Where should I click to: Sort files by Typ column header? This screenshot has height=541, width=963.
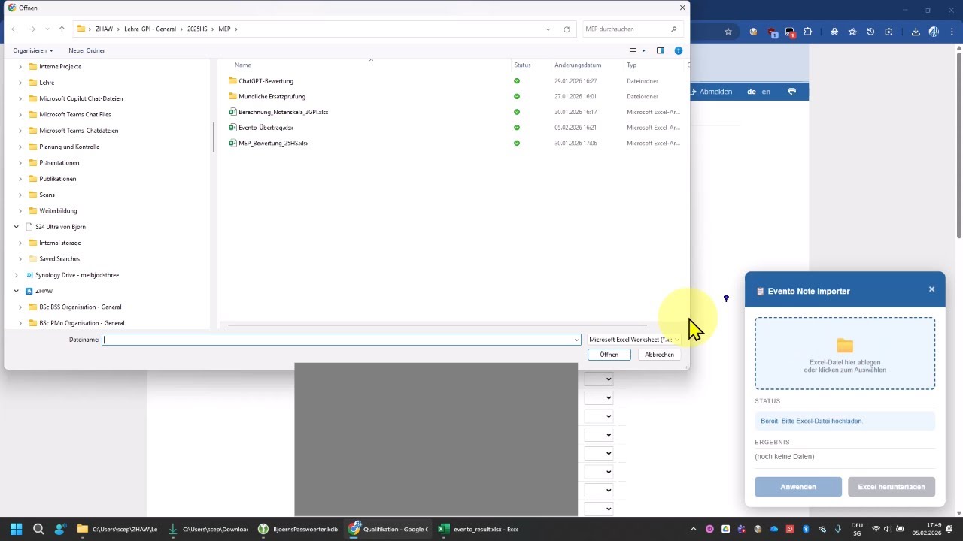click(x=632, y=65)
